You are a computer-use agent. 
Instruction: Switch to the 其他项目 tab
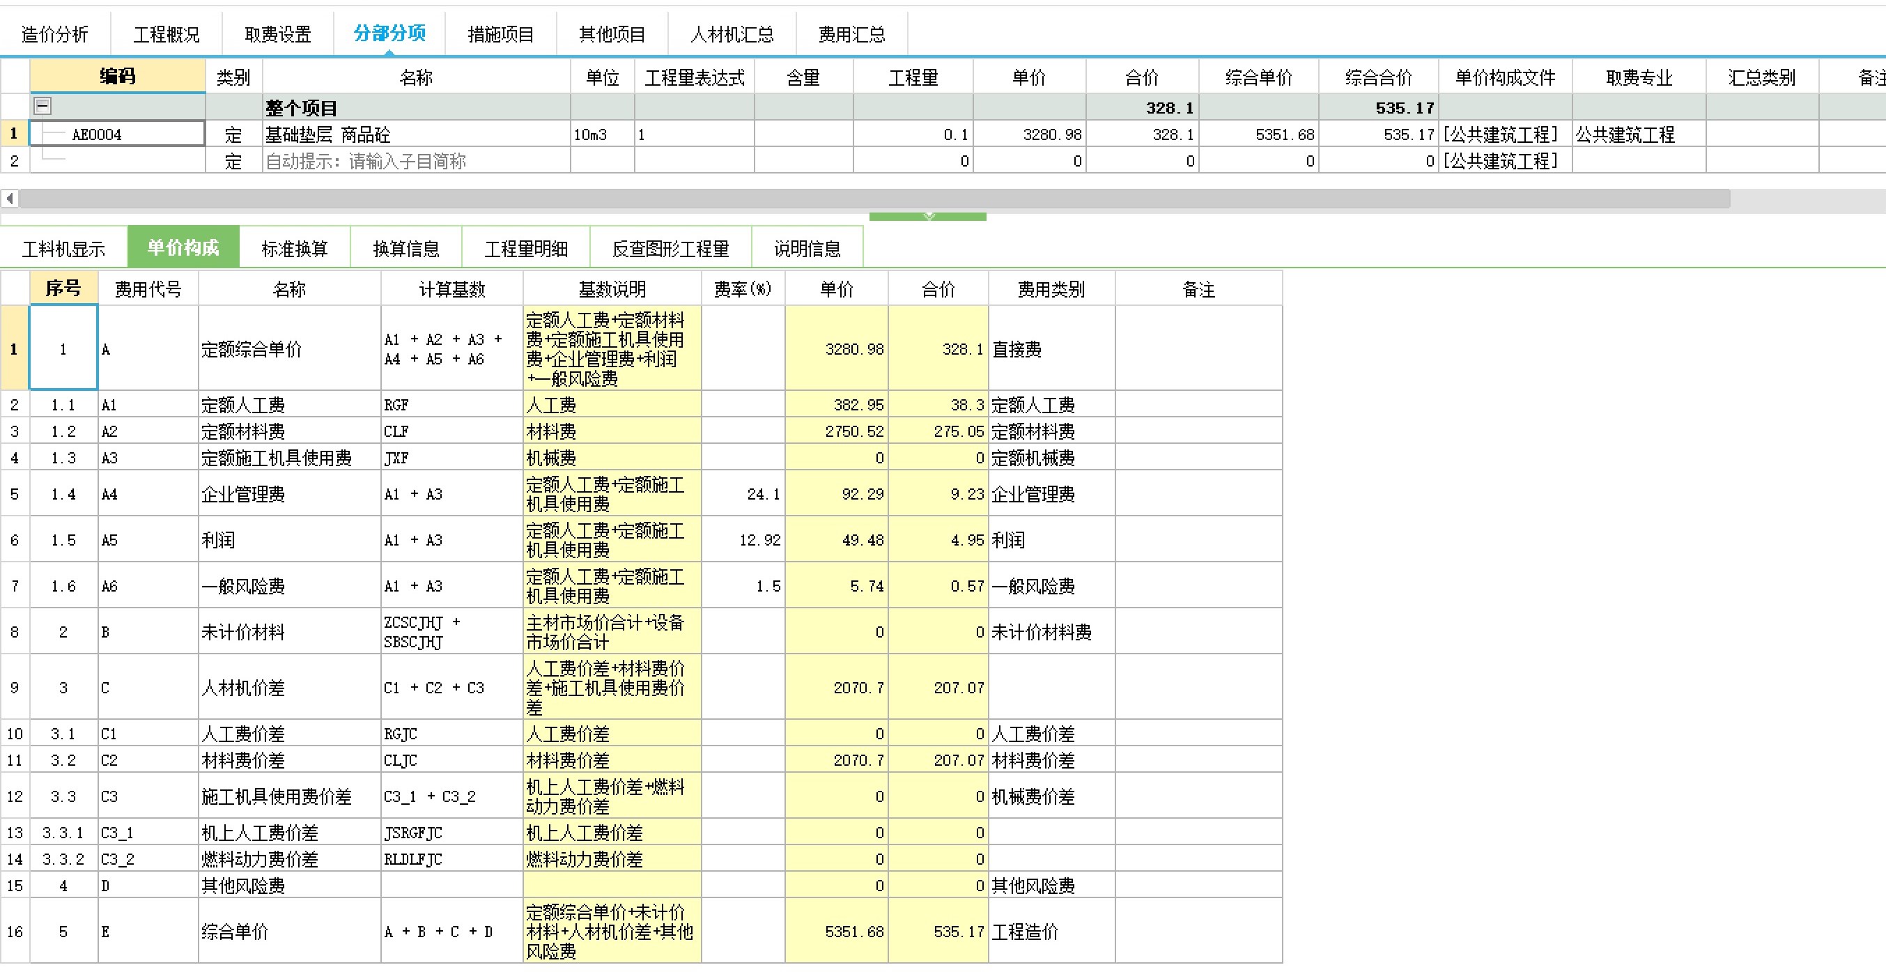(x=612, y=34)
